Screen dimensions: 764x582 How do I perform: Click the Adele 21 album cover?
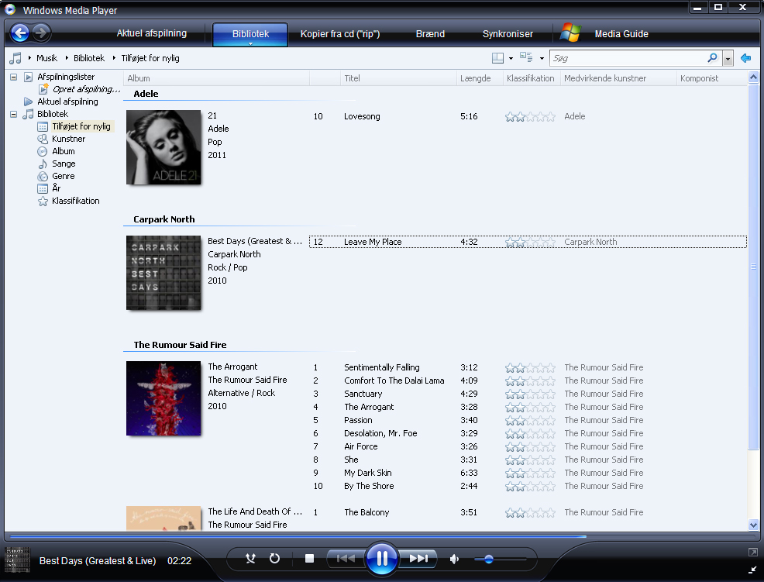click(x=163, y=147)
